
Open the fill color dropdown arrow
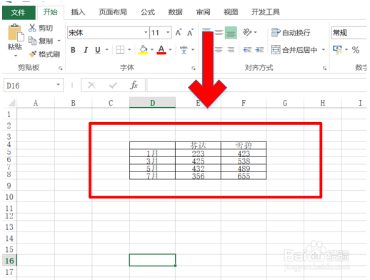pos(152,50)
